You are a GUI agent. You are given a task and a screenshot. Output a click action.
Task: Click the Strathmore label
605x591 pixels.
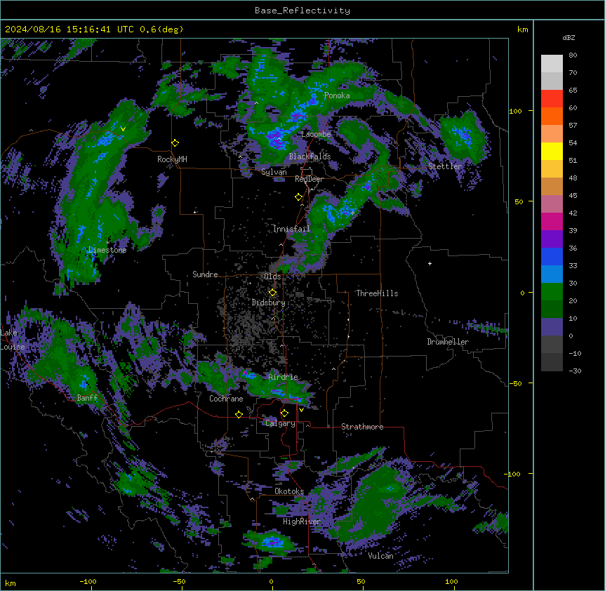362,427
